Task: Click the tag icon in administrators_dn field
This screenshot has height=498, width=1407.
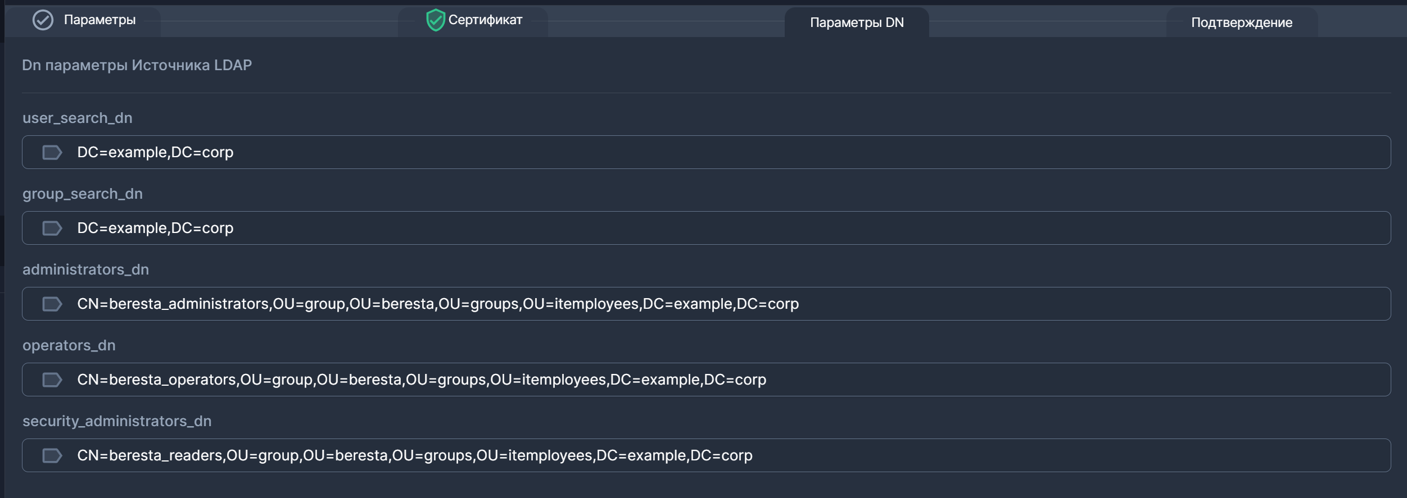Action: [x=52, y=304]
